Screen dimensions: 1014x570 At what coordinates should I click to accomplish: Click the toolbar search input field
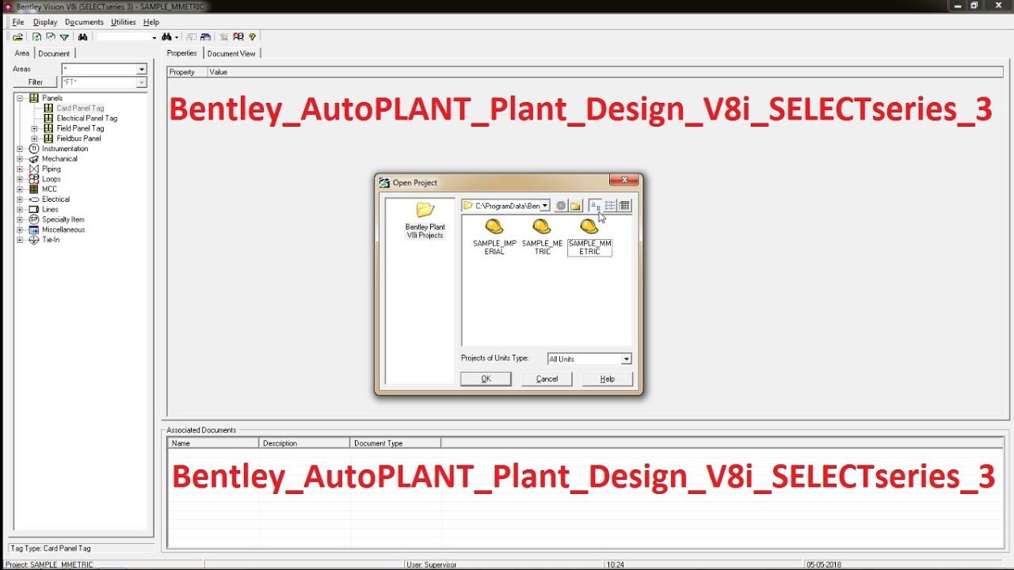[x=124, y=37]
